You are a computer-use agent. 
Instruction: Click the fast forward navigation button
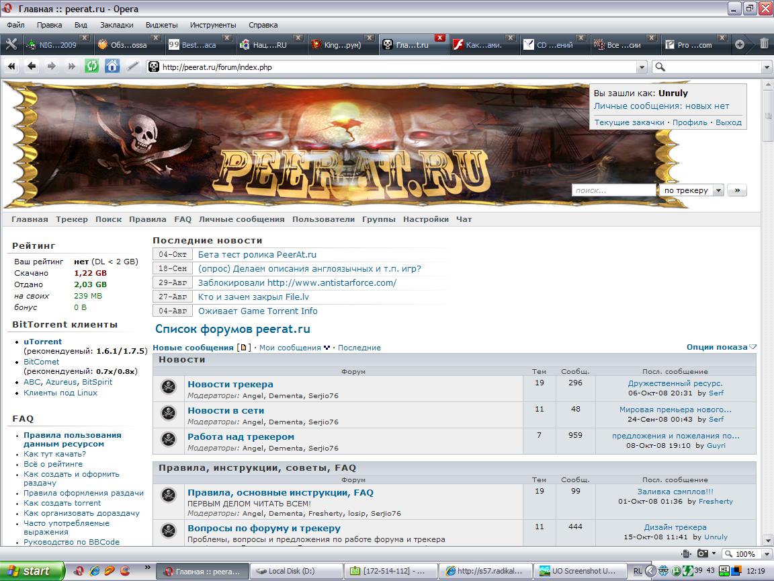[72, 66]
